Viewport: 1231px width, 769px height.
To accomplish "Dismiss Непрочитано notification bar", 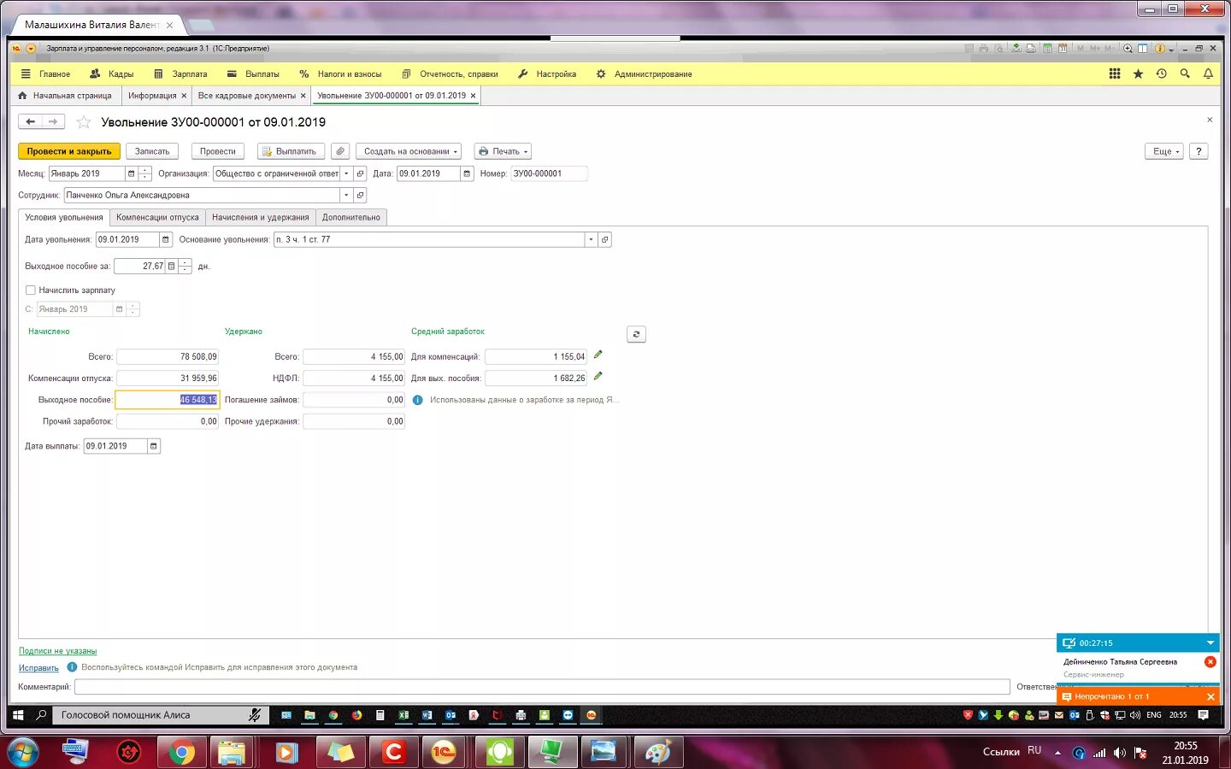I will (1210, 697).
